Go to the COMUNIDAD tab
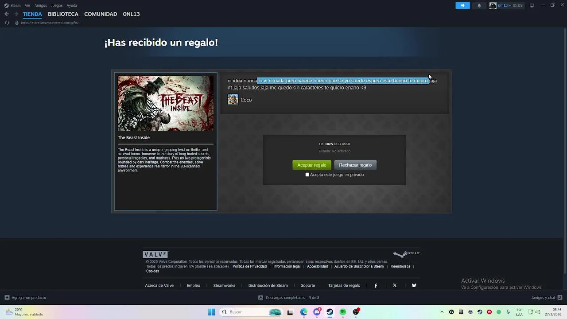The height and width of the screenshot is (319, 567). pyautogui.click(x=101, y=14)
